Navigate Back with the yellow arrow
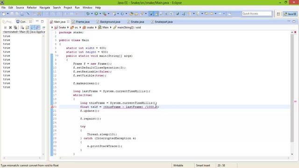This screenshot has width=299, height=168. coord(212,14)
